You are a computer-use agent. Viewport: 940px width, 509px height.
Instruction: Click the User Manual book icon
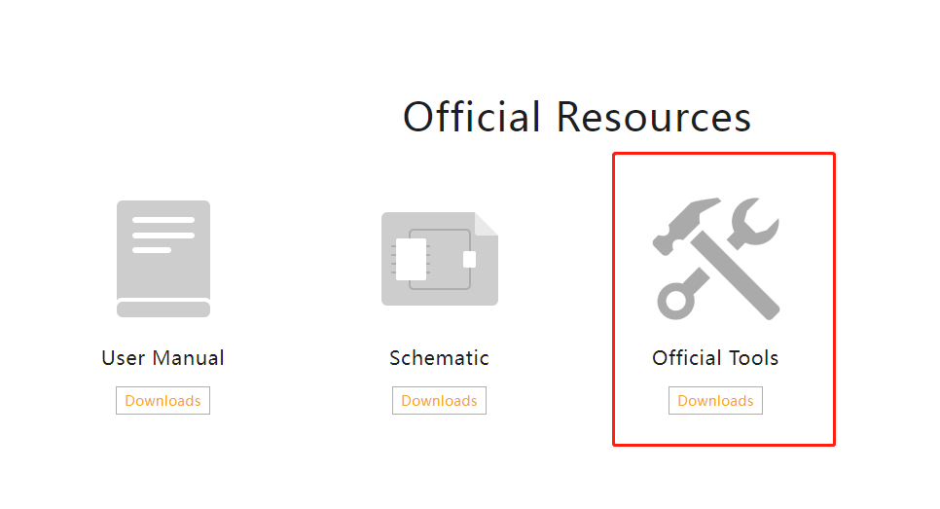[x=163, y=259]
